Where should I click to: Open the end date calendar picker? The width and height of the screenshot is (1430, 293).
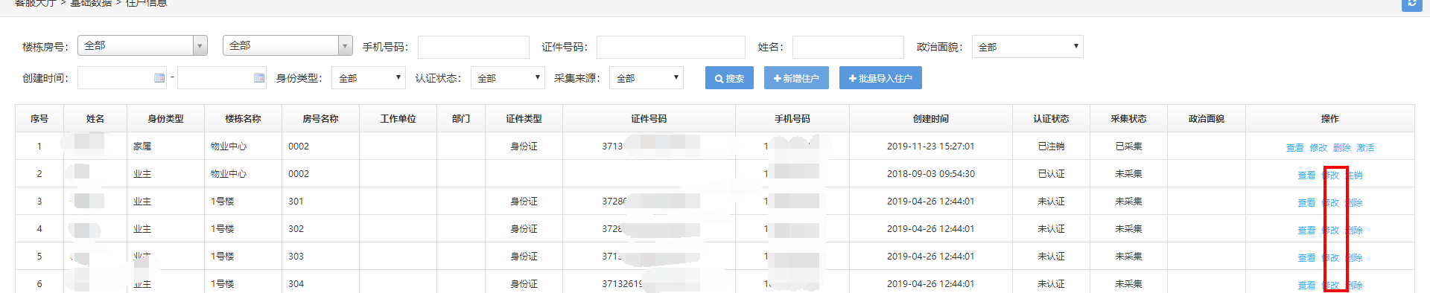coord(259,78)
